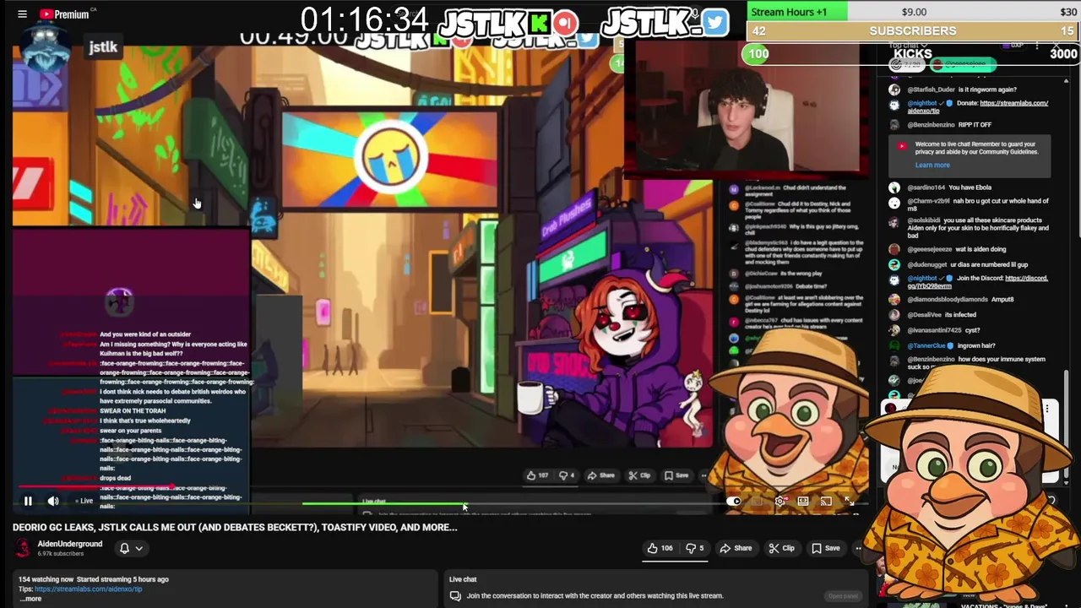Viewport: 1081px width, 608px height.
Task: Open AidenUnderground channel name link
Action: coord(69,544)
